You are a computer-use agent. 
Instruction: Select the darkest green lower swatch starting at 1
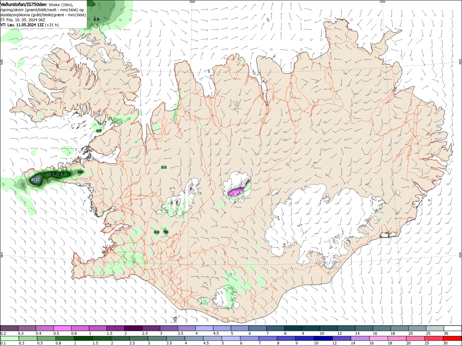83,338
